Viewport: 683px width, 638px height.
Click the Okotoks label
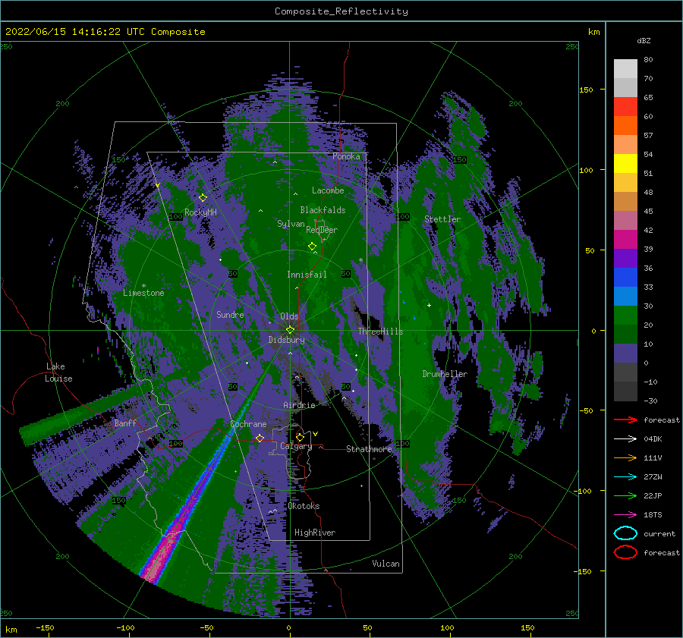[x=304, y=506]
